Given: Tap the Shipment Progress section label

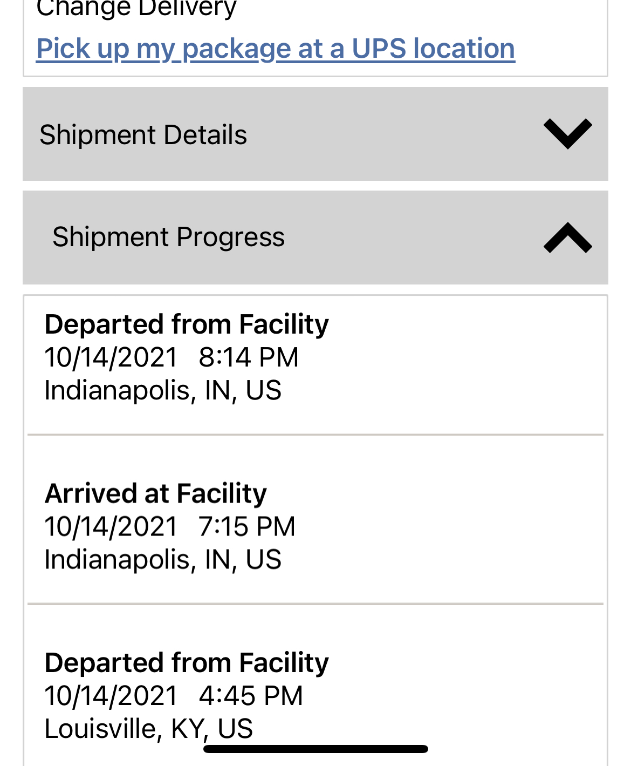Looking at the screenshot, I should click(x=168, y=237).
